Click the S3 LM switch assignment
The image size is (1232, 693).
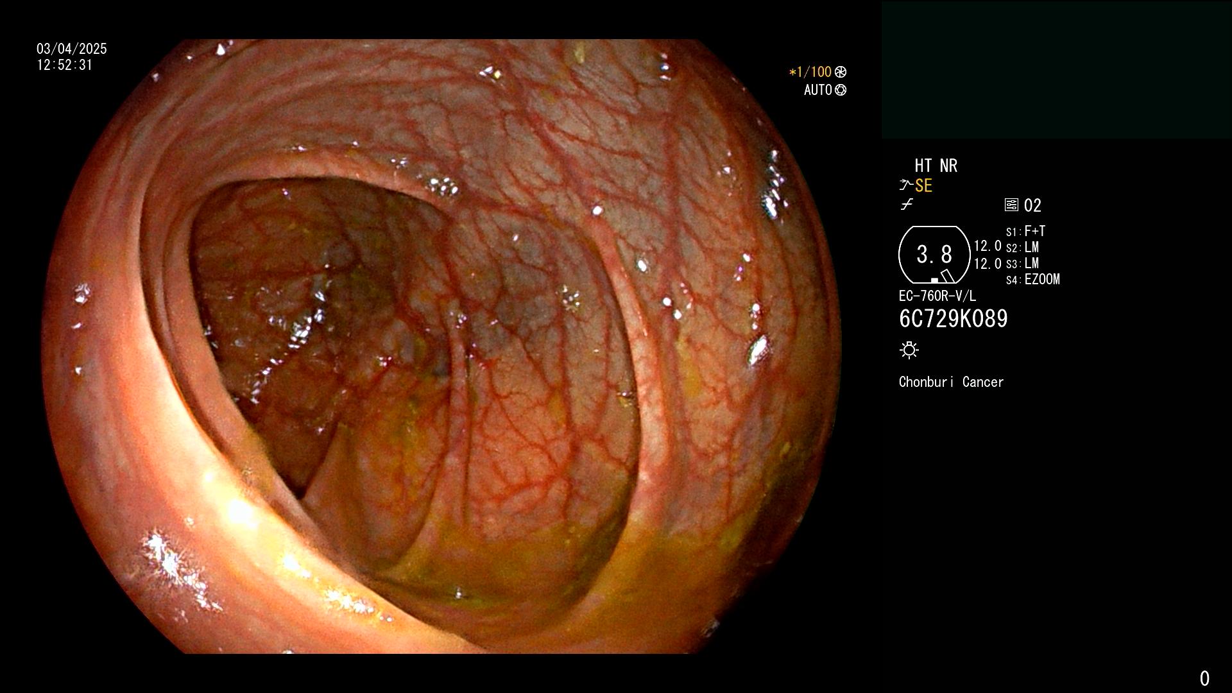point(1023,263)
